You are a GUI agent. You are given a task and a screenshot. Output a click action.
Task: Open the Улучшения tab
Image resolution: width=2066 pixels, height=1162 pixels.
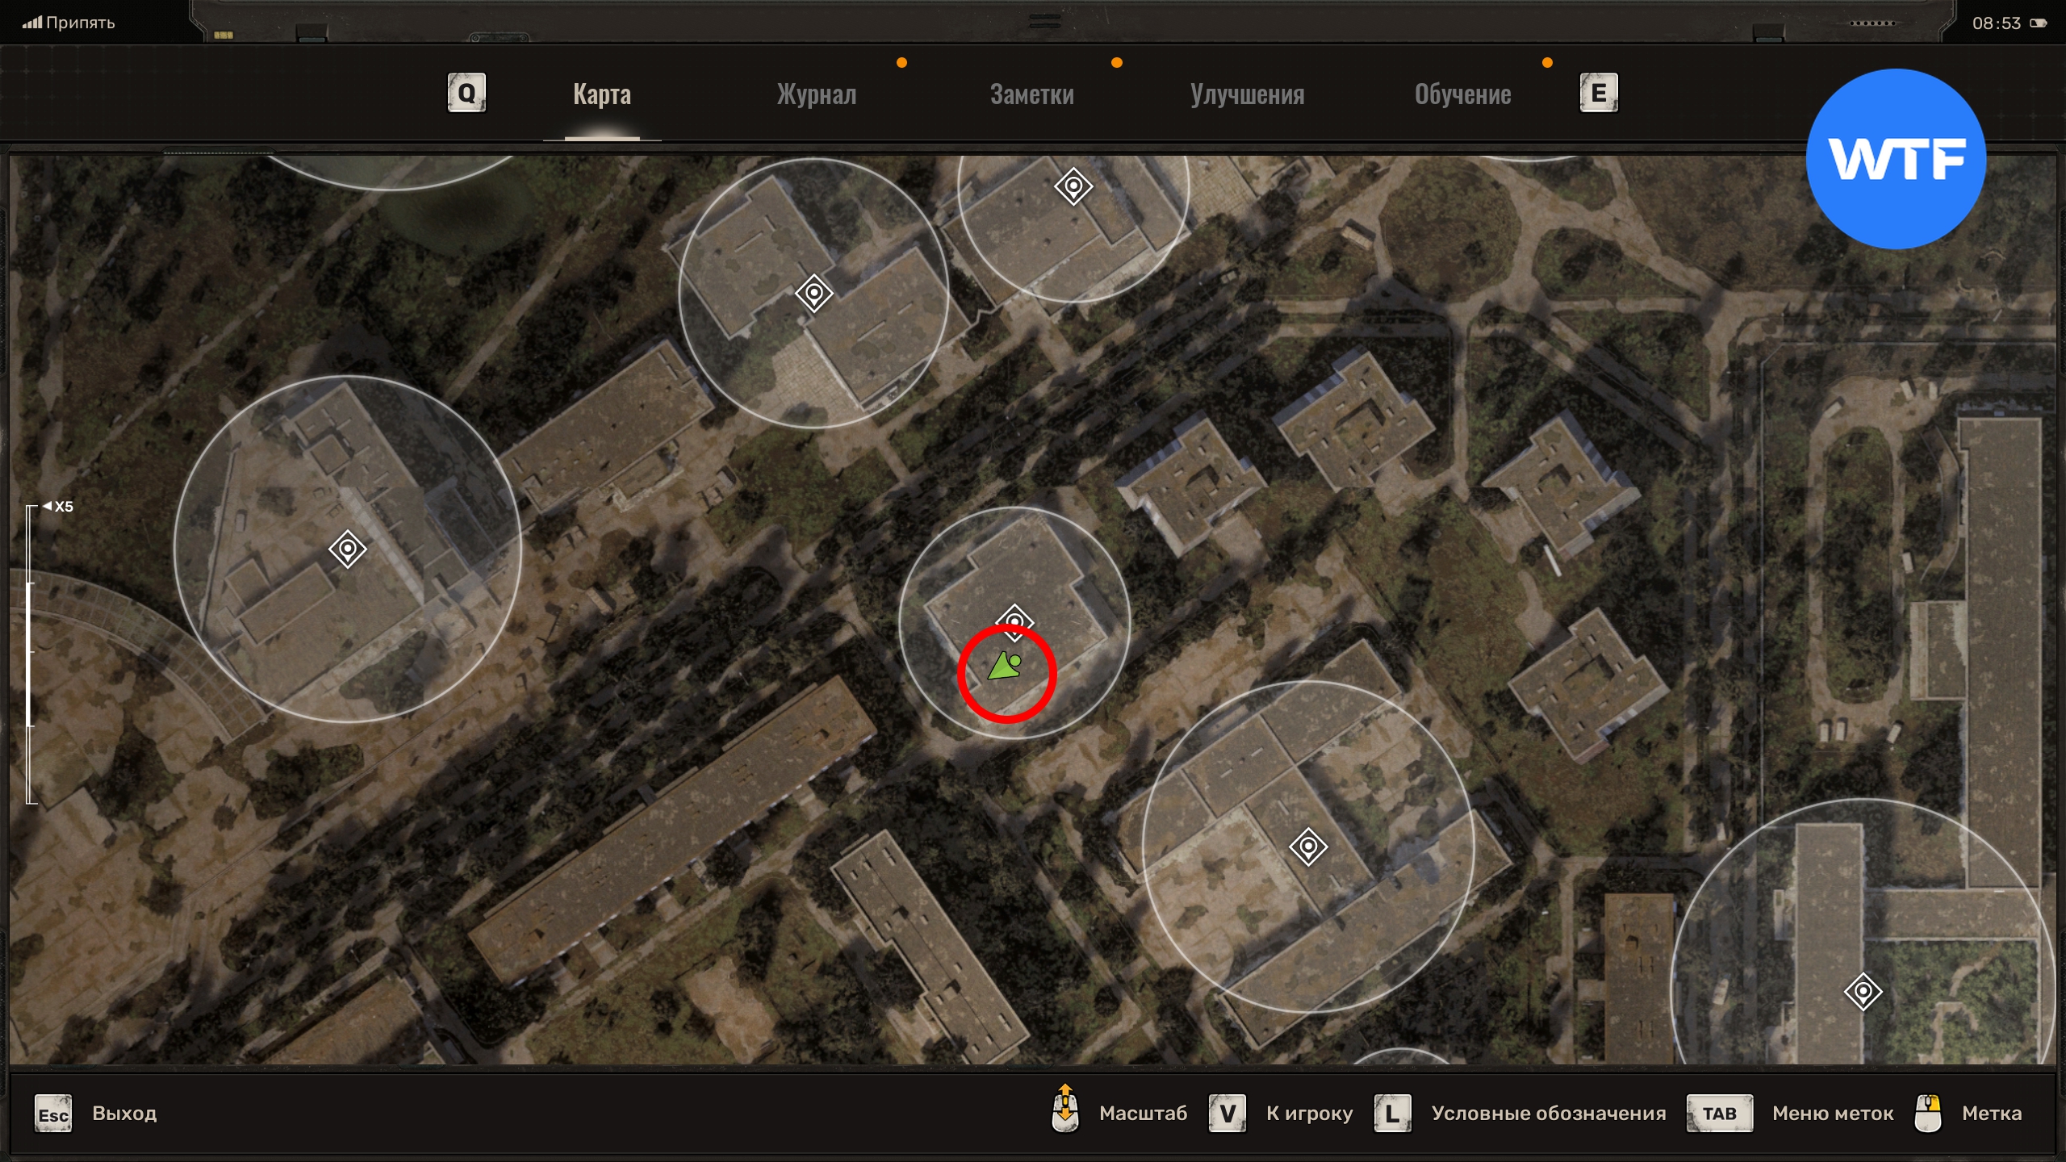click(1247, 94)
